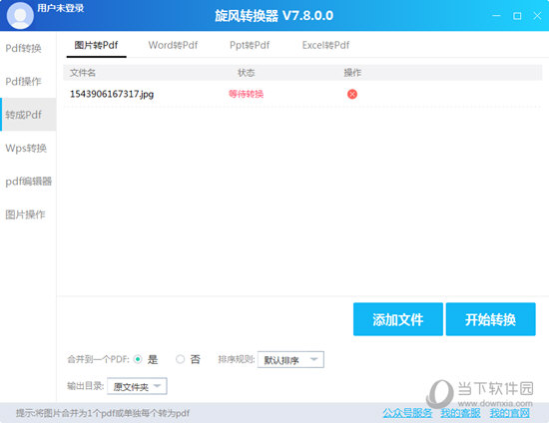549x423 pixels.
Task: Click the 文件名 column header
Action: [x=83, y=73]
